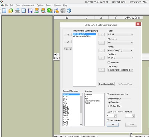Click the green Standardize sensor icon
Viewport: 149px width, 137px height.
pyautogui.click(x=50, y=10)
